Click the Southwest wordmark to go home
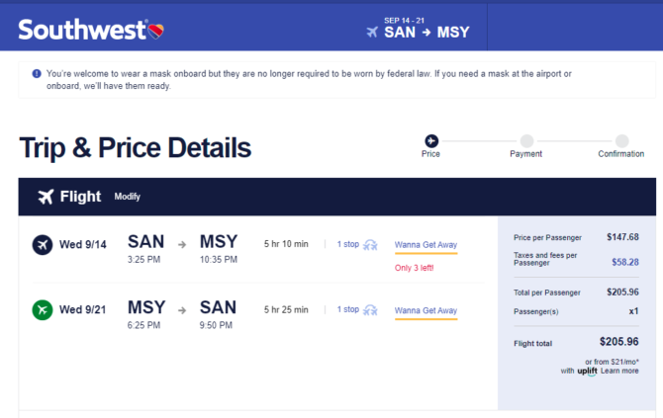Image resolution: width=663 pixels, height=418 pixels. (82, 30)
